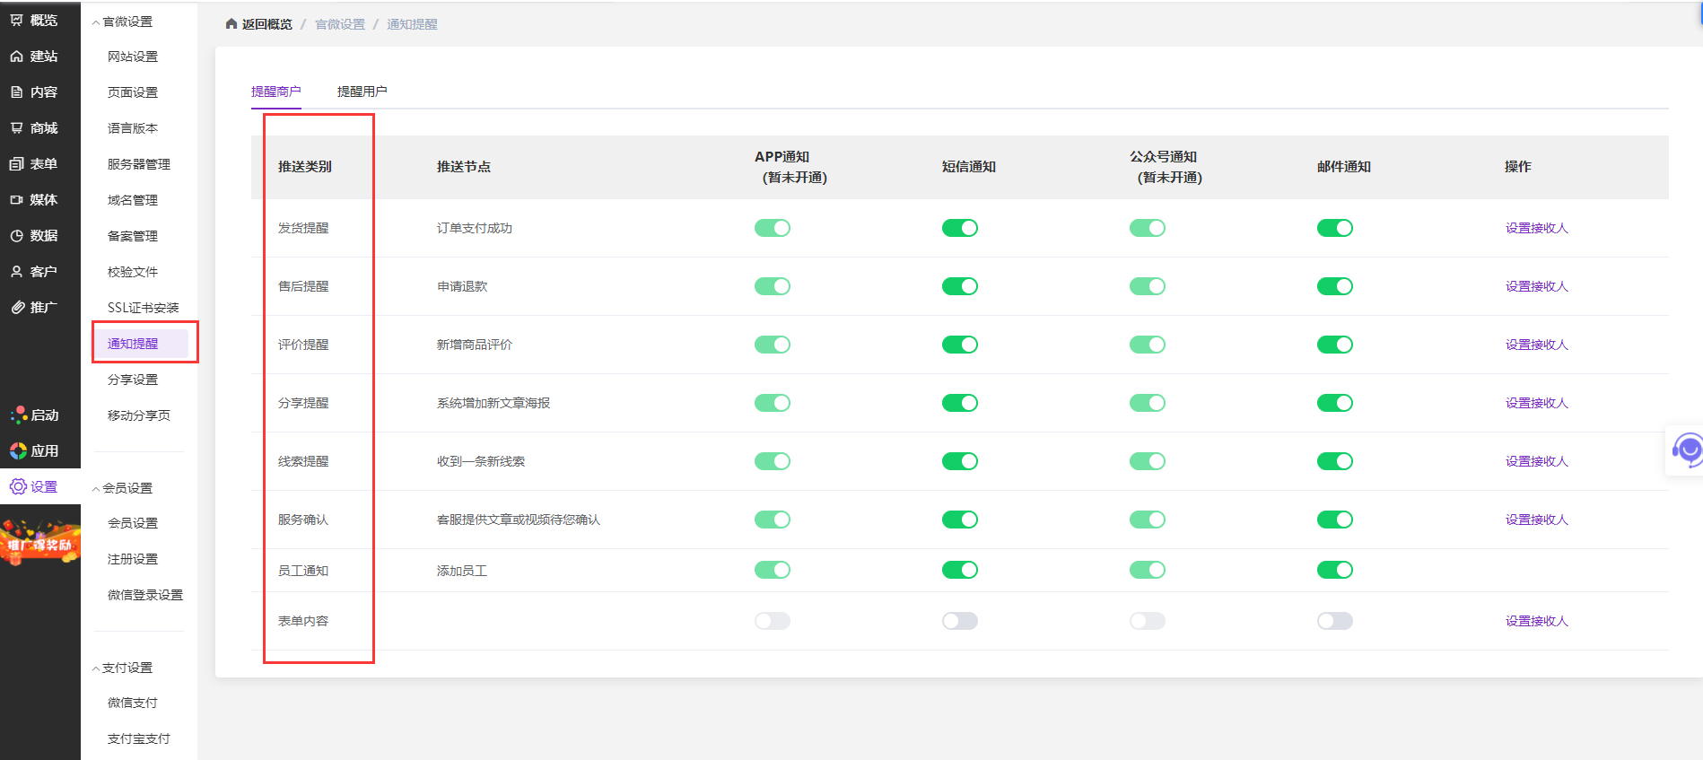Viewport: 1703px width, 760px height.
Task: Click the 应用 colorful app icon
Action: click(18, 450)
